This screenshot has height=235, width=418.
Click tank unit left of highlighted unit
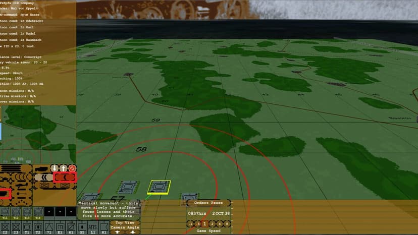coord(128,187)
